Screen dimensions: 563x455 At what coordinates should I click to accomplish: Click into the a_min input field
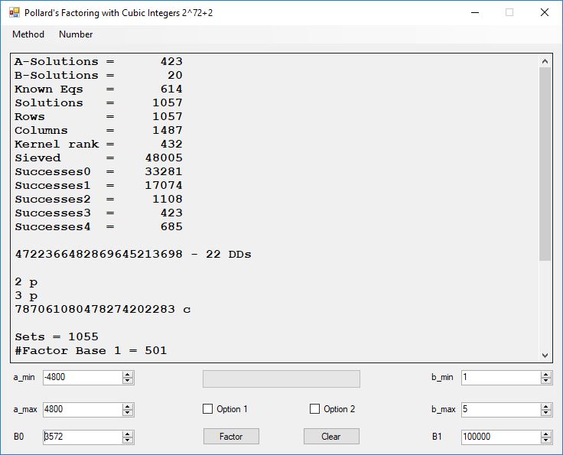[x=82, y=378]
